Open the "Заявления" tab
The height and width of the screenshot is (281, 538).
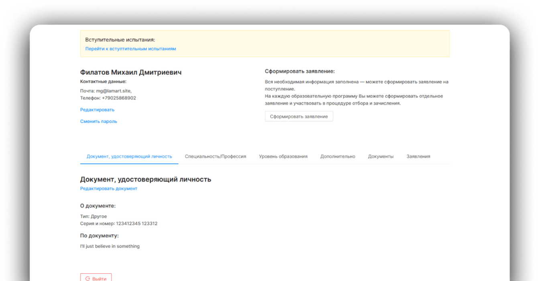pos(418,157)
